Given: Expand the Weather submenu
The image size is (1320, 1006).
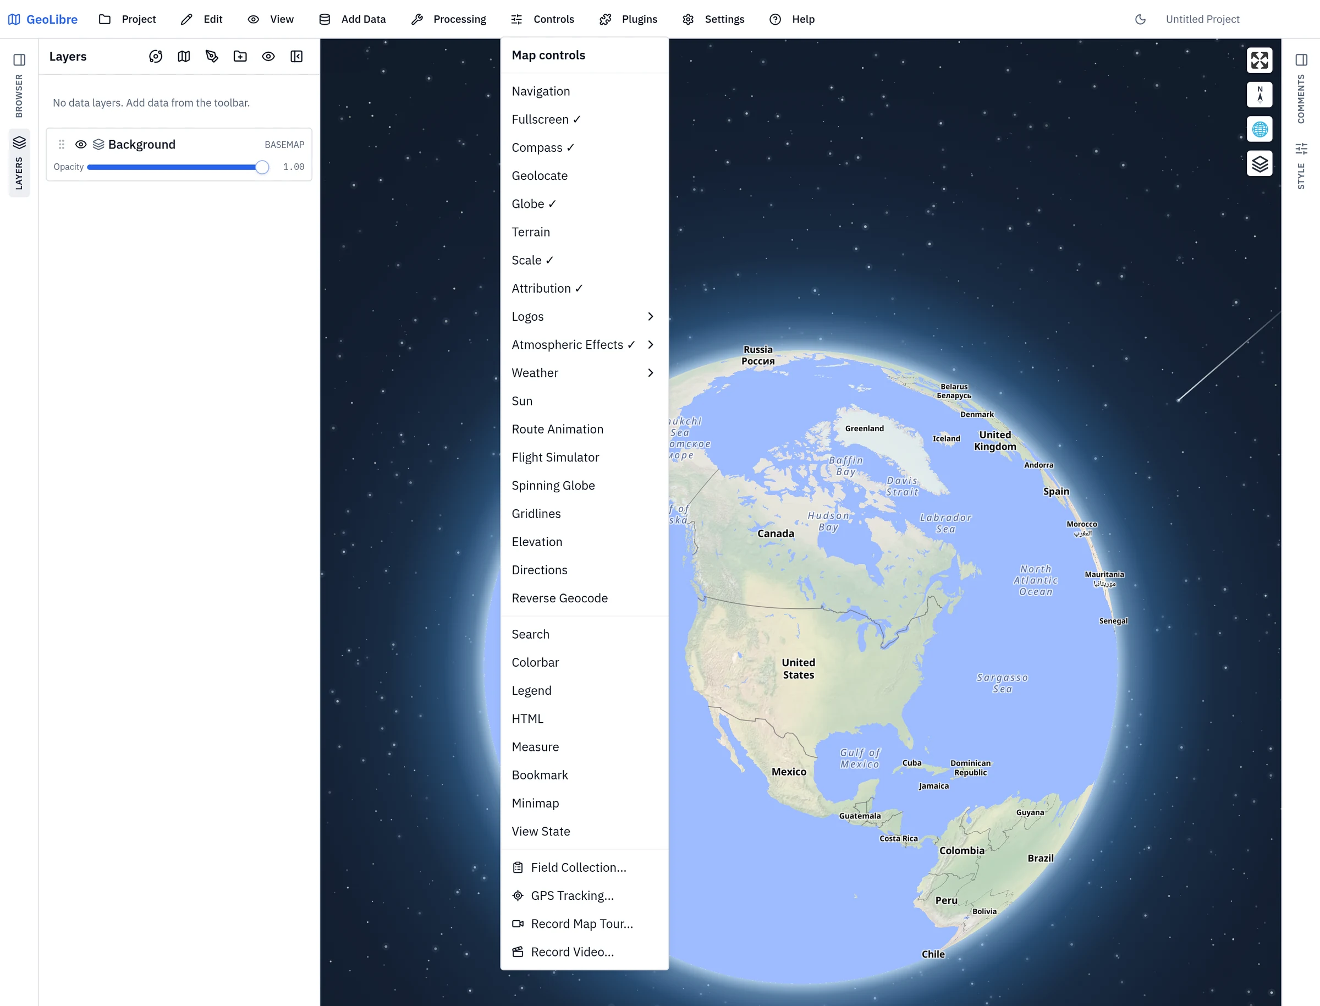Looking at the screenshot, I should tap(584, 372).
